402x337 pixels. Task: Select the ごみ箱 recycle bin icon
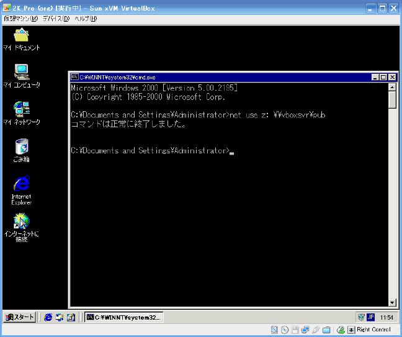click(22, 151)
